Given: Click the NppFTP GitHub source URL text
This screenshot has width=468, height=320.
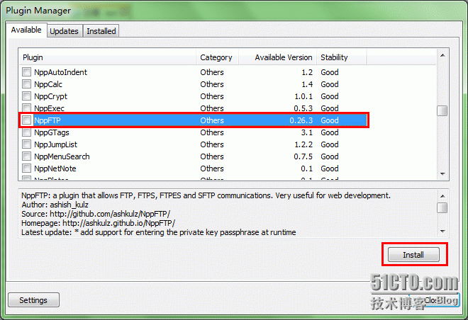Looking at the screenshot, I should point(110,214).
